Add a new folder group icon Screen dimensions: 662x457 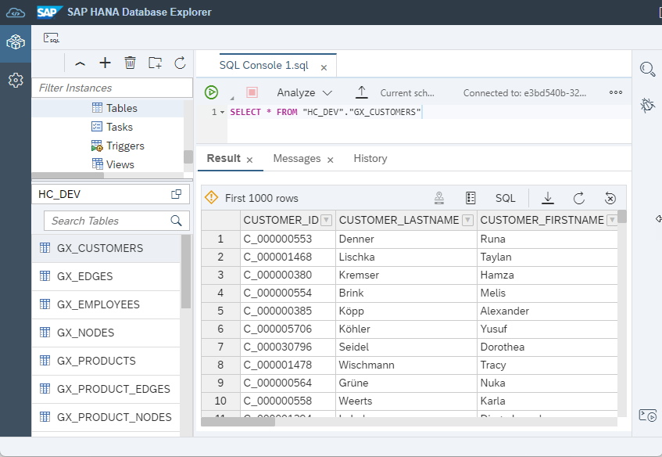[156, 63]
